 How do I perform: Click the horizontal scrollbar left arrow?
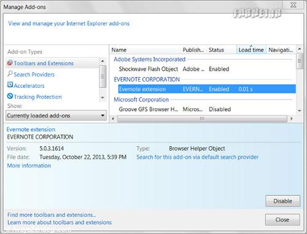[x=113, y=119]
